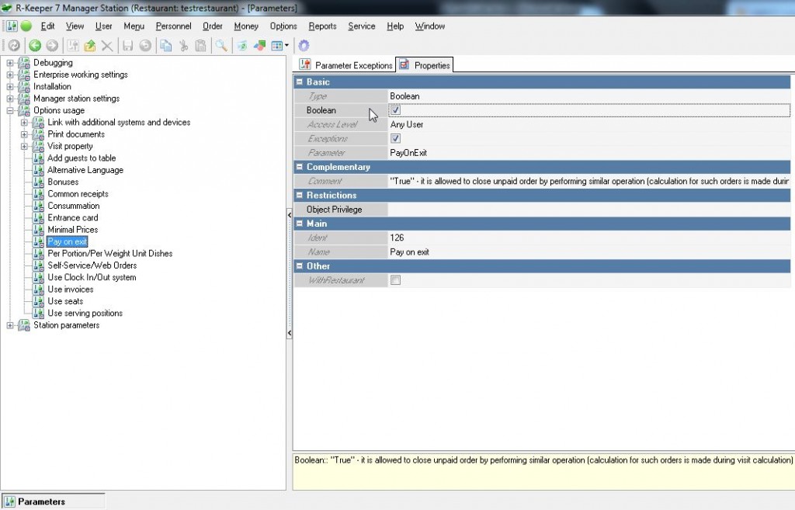The image size is (795, 510).
Task: Select the Minimal Prices parameter
Action: tap(72, 230)
